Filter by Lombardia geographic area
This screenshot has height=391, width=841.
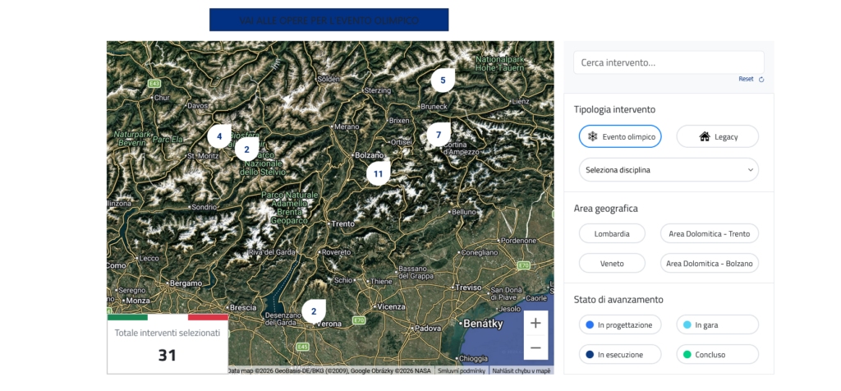[x=612, y=233]
